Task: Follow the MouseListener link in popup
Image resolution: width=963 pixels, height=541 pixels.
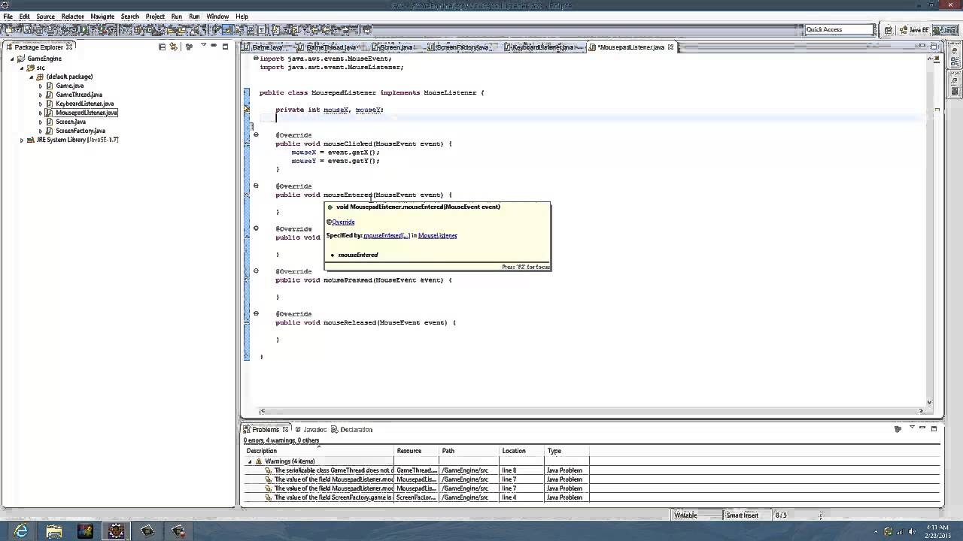Action: tap(438, 236)
